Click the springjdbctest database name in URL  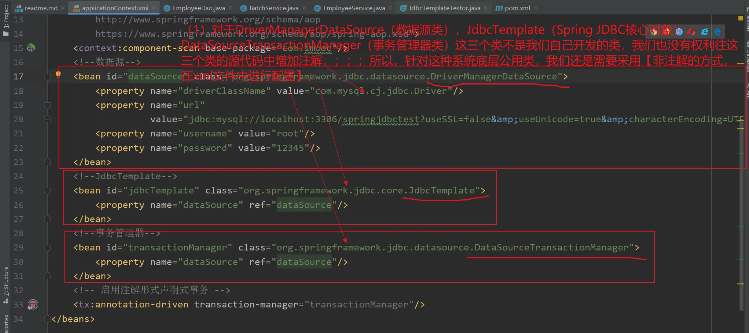pos(381,119)
